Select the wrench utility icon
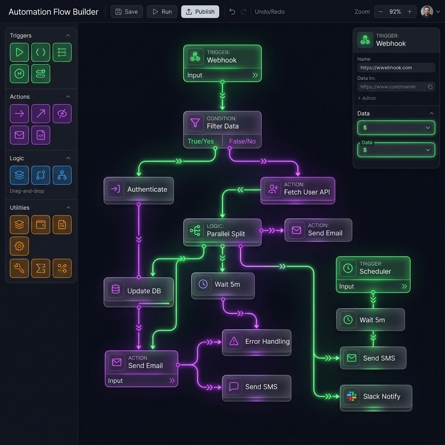Image resolution: width=445 pixels, height=445 pixels. tap(19, 268)
